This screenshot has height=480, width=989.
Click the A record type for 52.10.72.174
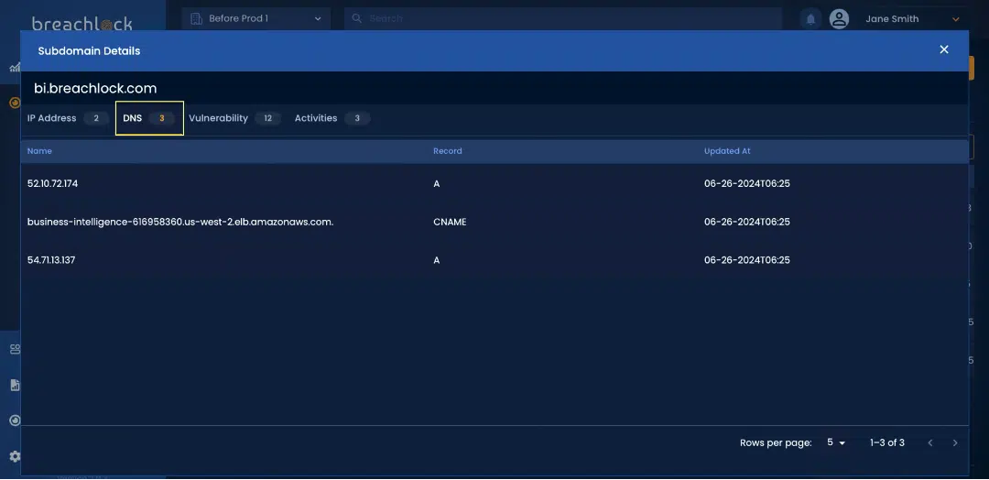tap(437, 183)
